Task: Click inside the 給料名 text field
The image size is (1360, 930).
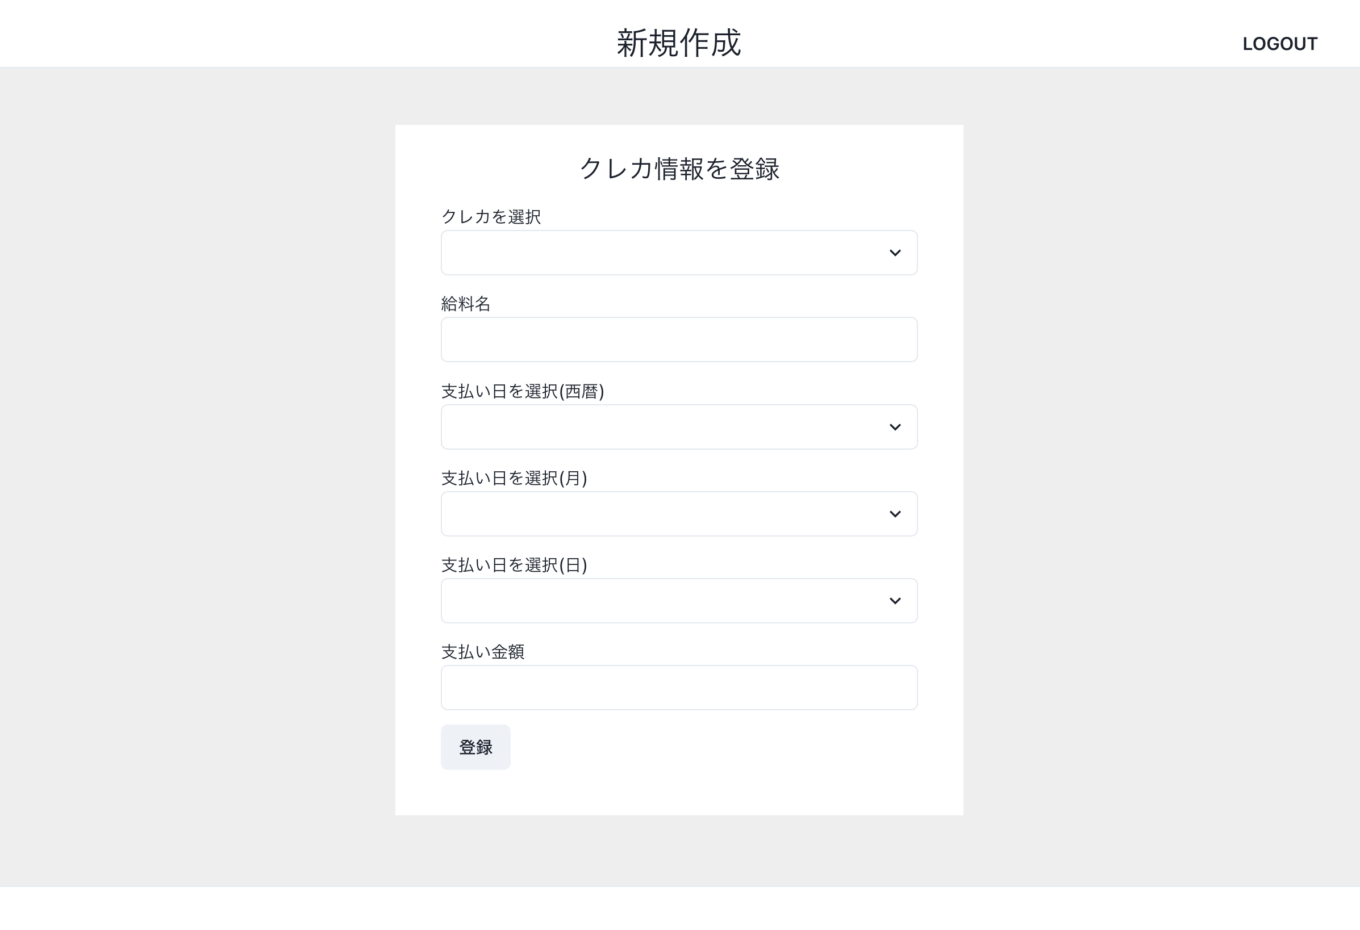Action: click(x=679, y=340)
